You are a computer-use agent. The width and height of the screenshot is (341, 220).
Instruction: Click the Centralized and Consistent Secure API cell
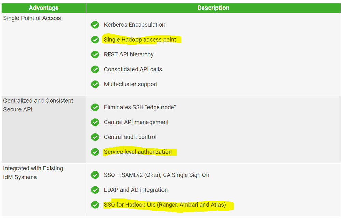pos(38,105)
